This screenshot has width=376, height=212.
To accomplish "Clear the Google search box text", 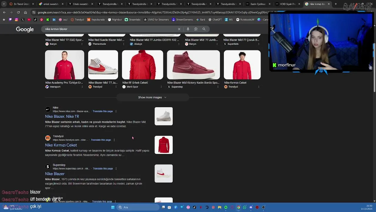I will coord(179,29).
